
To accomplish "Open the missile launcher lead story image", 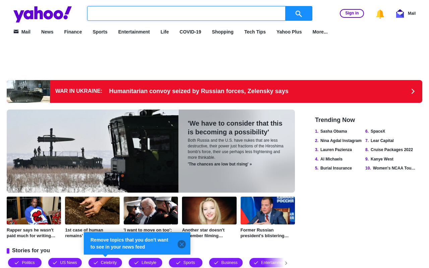I will click(93, 151).
